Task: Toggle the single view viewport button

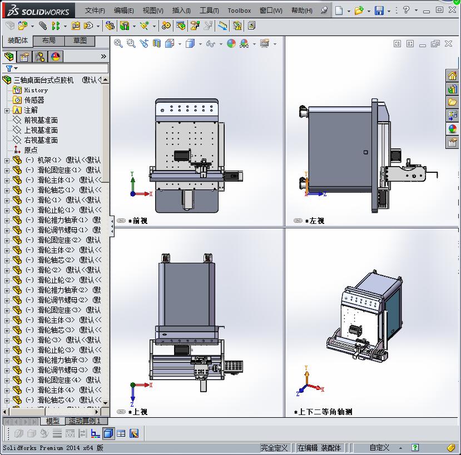Action: pos(108,433)
